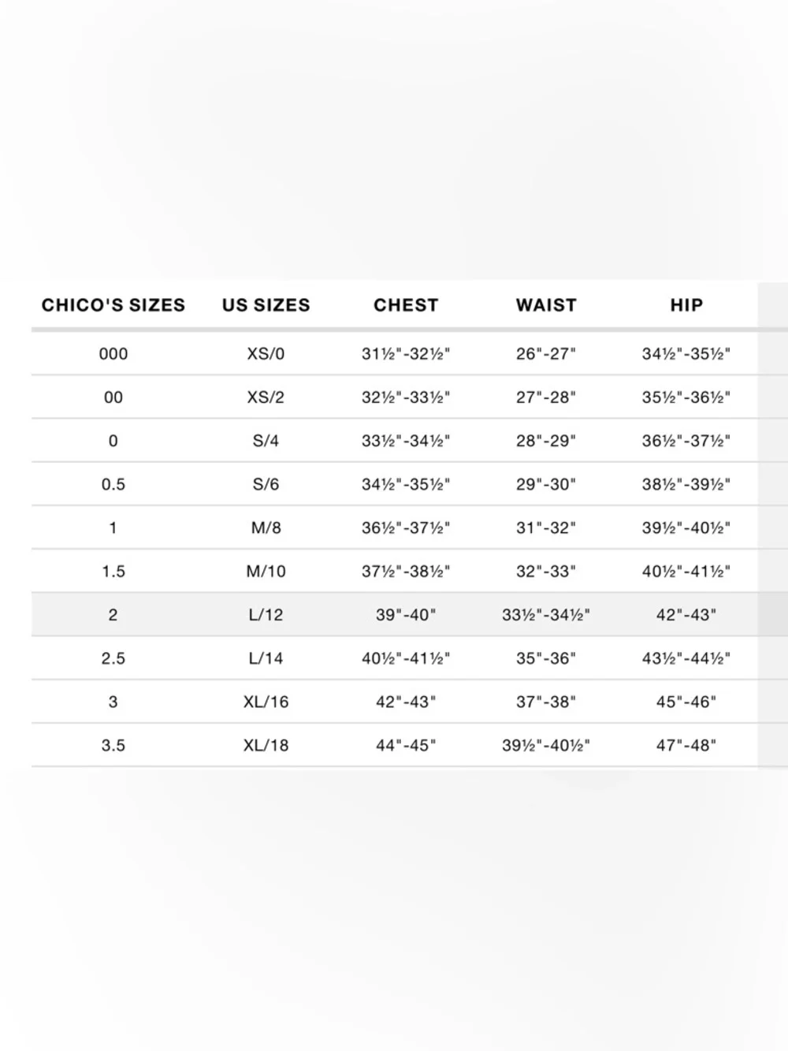Click the 26"-27" waist measurement
The width and height of the screenshot is (788, 1051).
tap(546, 354)
